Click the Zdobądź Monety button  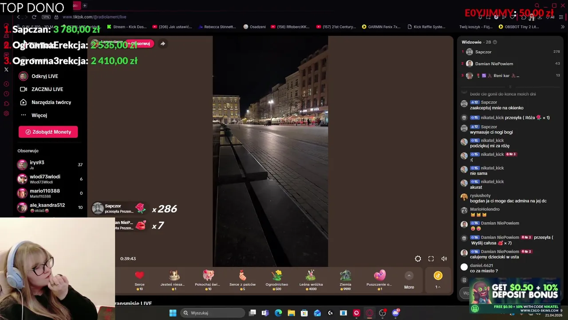pos(48,132)
